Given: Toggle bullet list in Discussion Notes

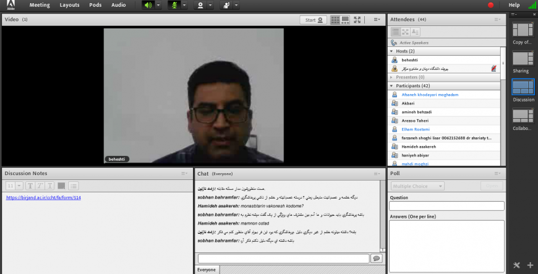Looking at the screenshot, I should [74, 186].
